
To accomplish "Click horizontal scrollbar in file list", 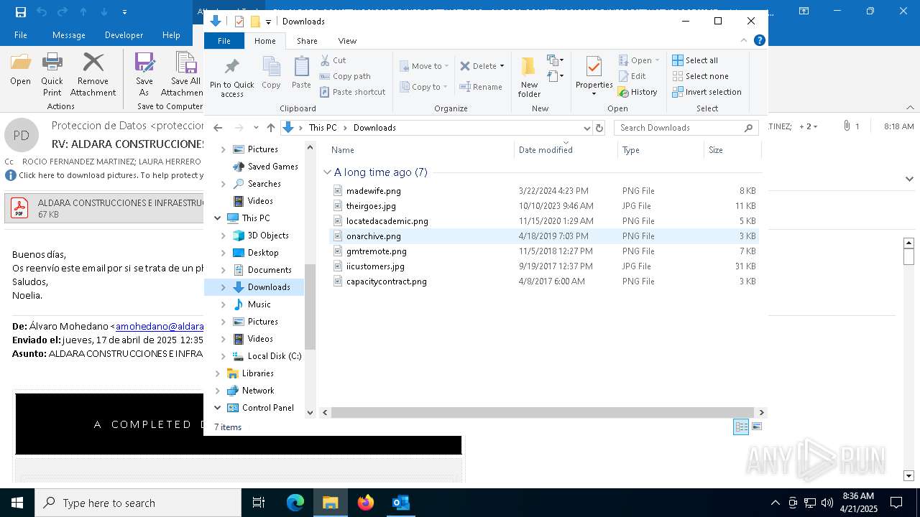I will tap(543, 413).
